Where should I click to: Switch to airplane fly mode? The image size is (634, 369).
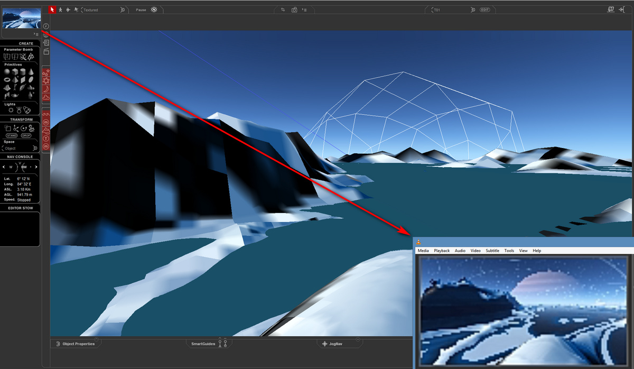click(68, 10)
